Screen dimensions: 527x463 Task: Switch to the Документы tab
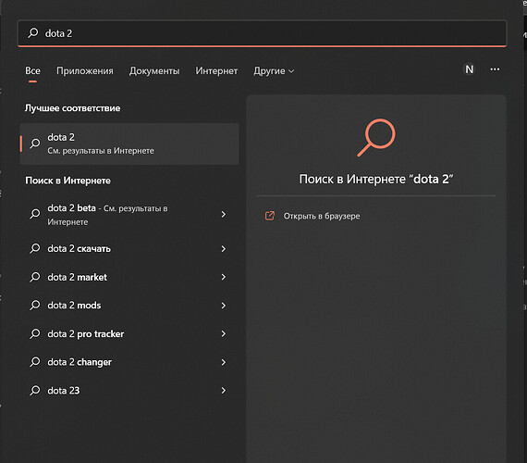click(x=154, y=70)
